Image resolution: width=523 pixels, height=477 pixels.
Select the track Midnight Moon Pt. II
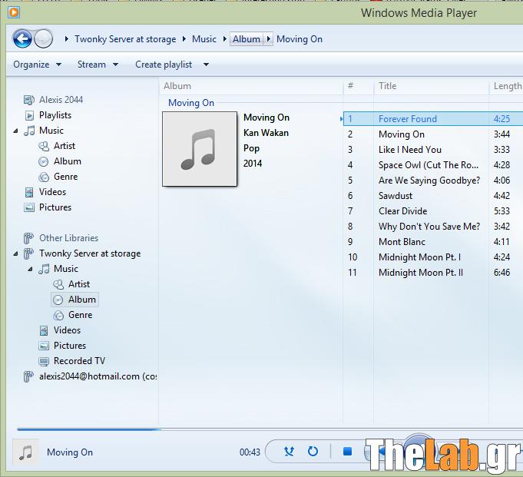433,273
